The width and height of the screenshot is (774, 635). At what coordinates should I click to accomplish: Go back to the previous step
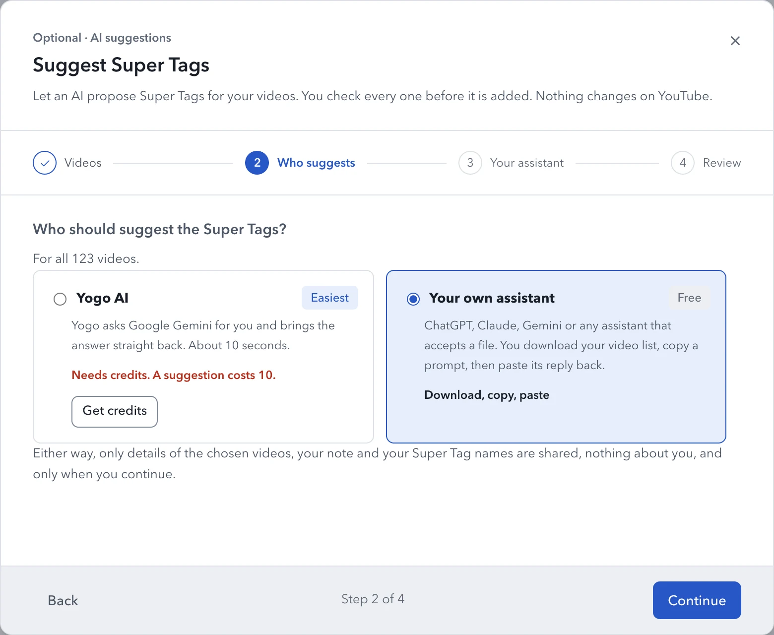63,600
